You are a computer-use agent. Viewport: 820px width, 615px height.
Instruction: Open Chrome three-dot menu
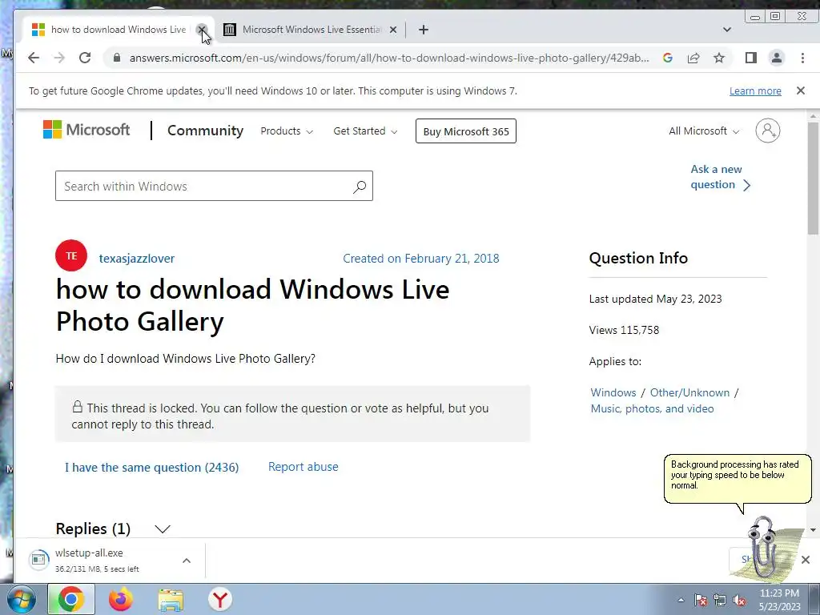(x=802, y=58)
